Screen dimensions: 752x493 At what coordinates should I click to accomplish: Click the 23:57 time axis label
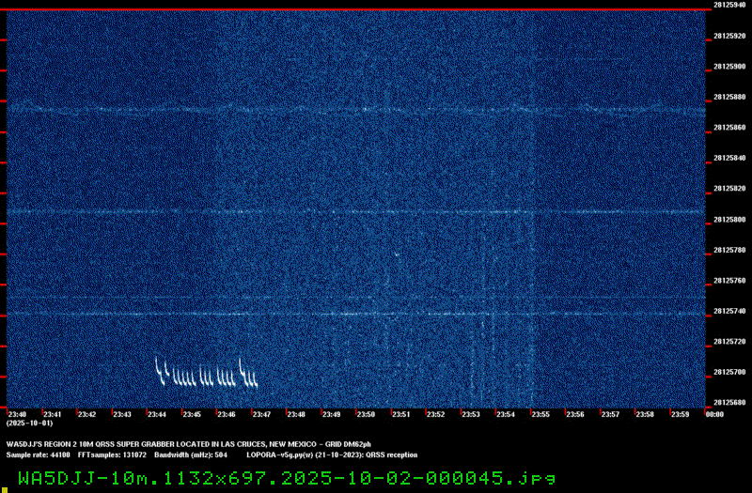610,414
